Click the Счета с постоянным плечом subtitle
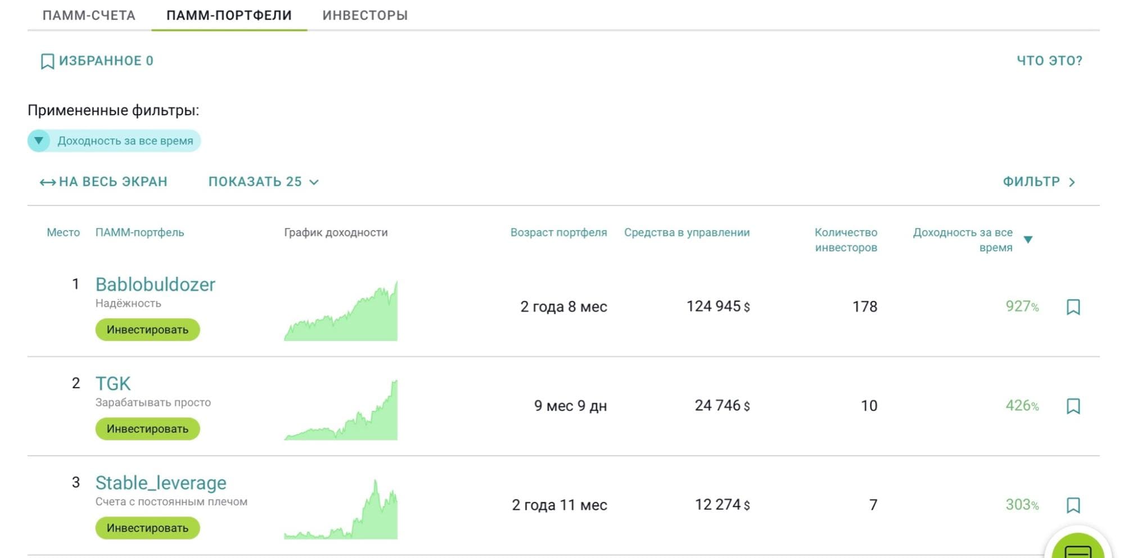Screen dimensions: 1124x558 (x=171, y=501)
